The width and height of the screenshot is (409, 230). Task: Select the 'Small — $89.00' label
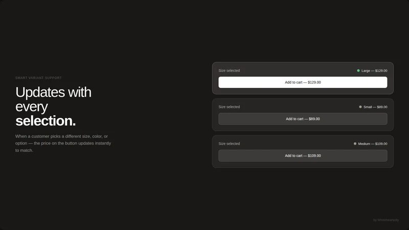tap(375, 107)
